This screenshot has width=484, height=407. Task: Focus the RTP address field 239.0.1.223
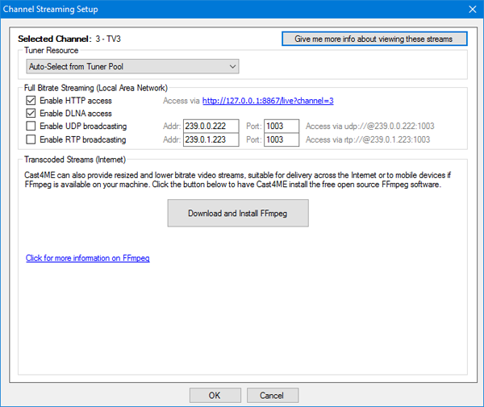pos(211,139)
